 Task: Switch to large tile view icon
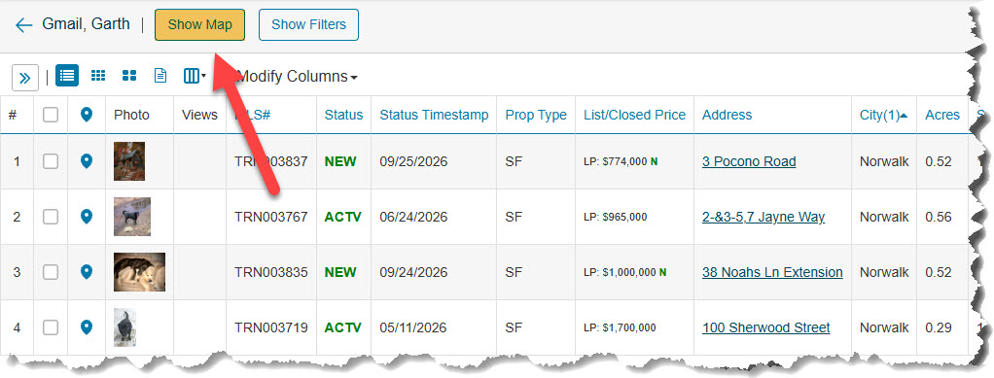[x=129, y=76]
